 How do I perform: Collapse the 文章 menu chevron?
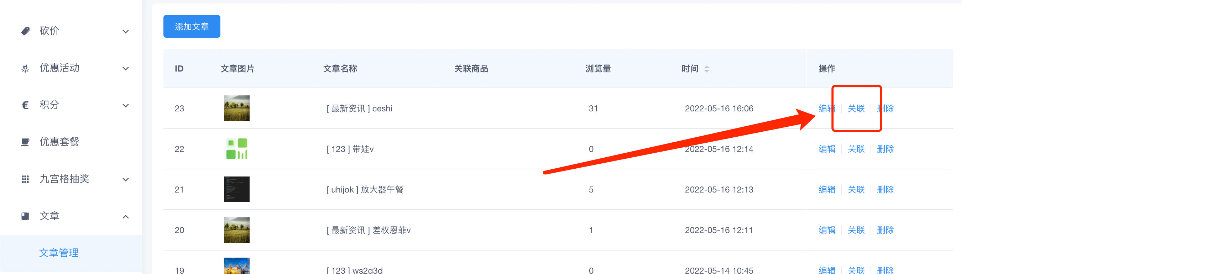[x=126, y=217]
